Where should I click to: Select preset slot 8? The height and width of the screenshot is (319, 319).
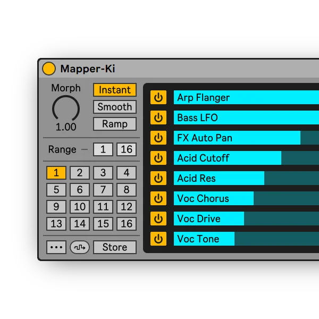coord(127,190)
